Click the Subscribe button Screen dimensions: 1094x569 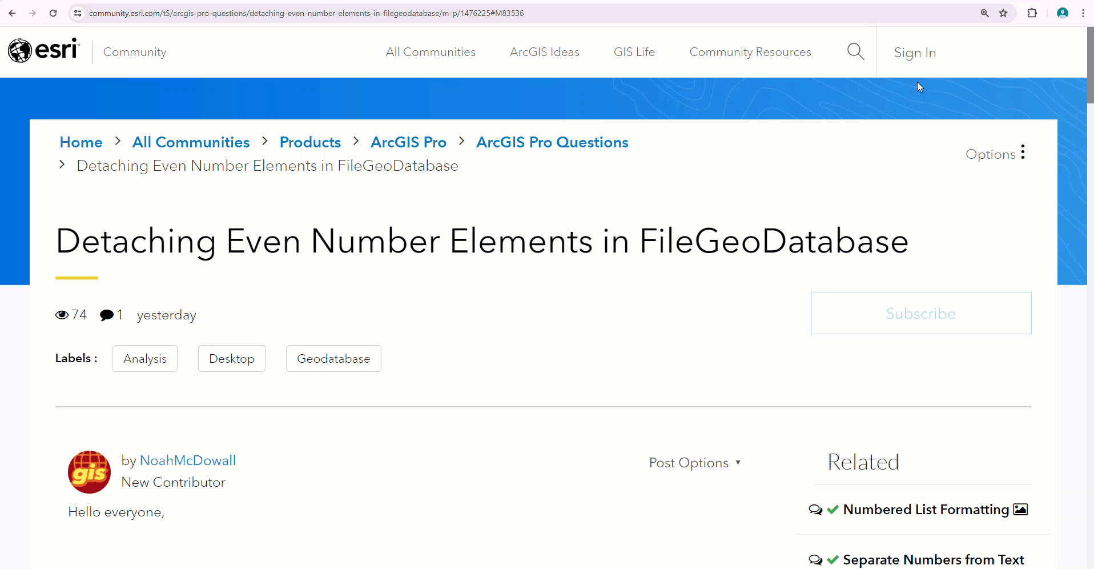pos(920,313)
